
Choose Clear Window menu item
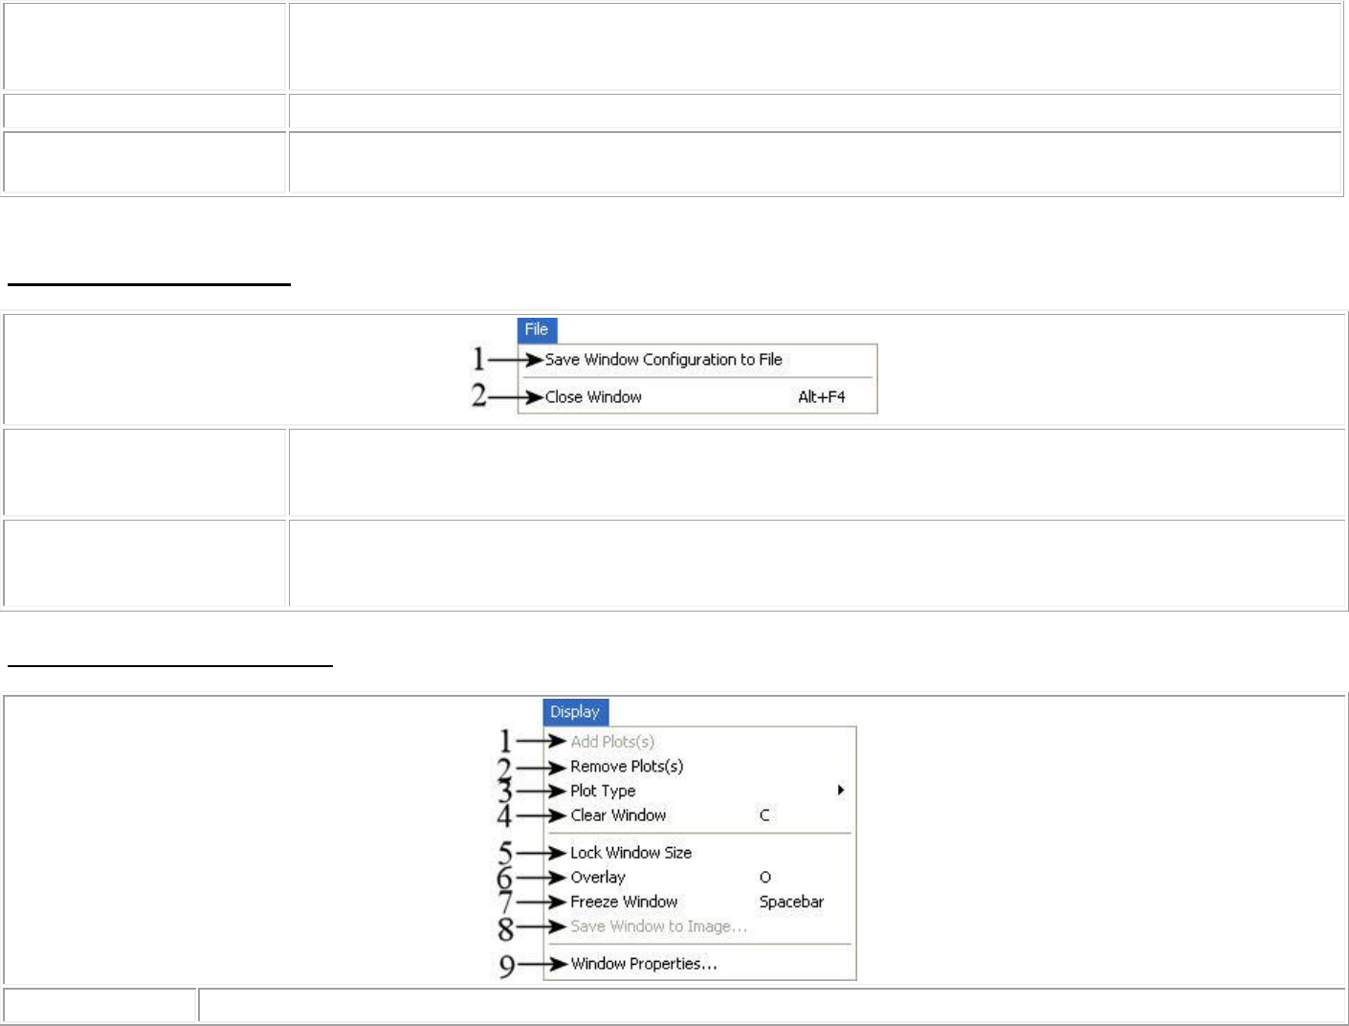(x=618, y=815)
